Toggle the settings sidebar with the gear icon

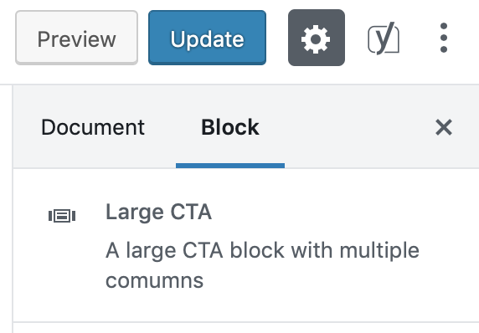pyautogui.click(x=317, y=38)
